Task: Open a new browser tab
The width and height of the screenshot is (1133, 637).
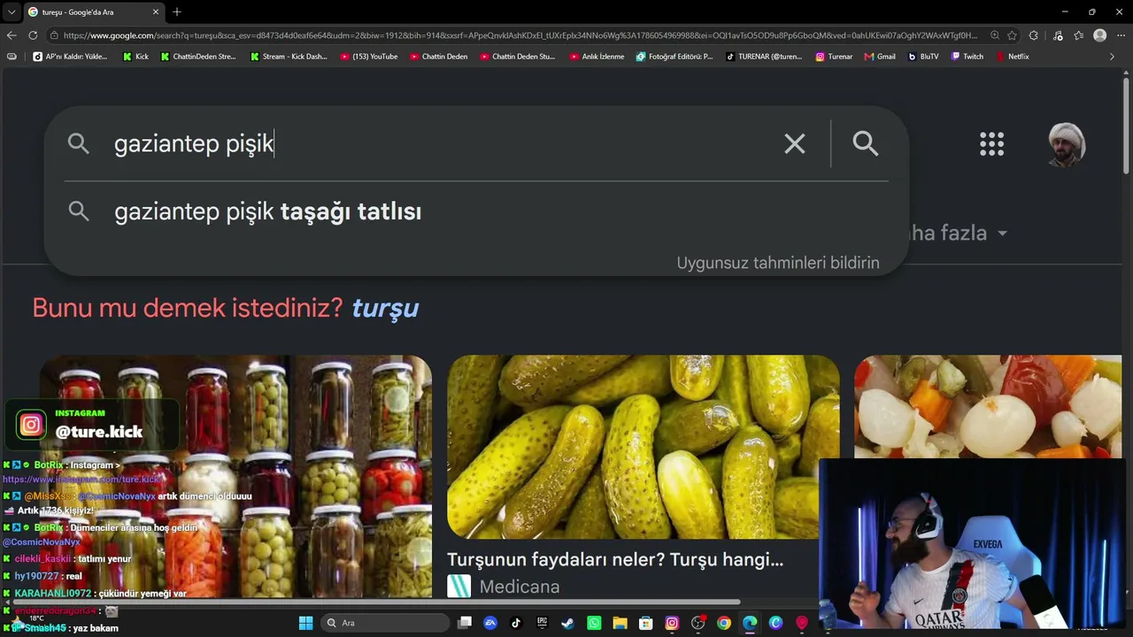Action: [x=177, y=12]
